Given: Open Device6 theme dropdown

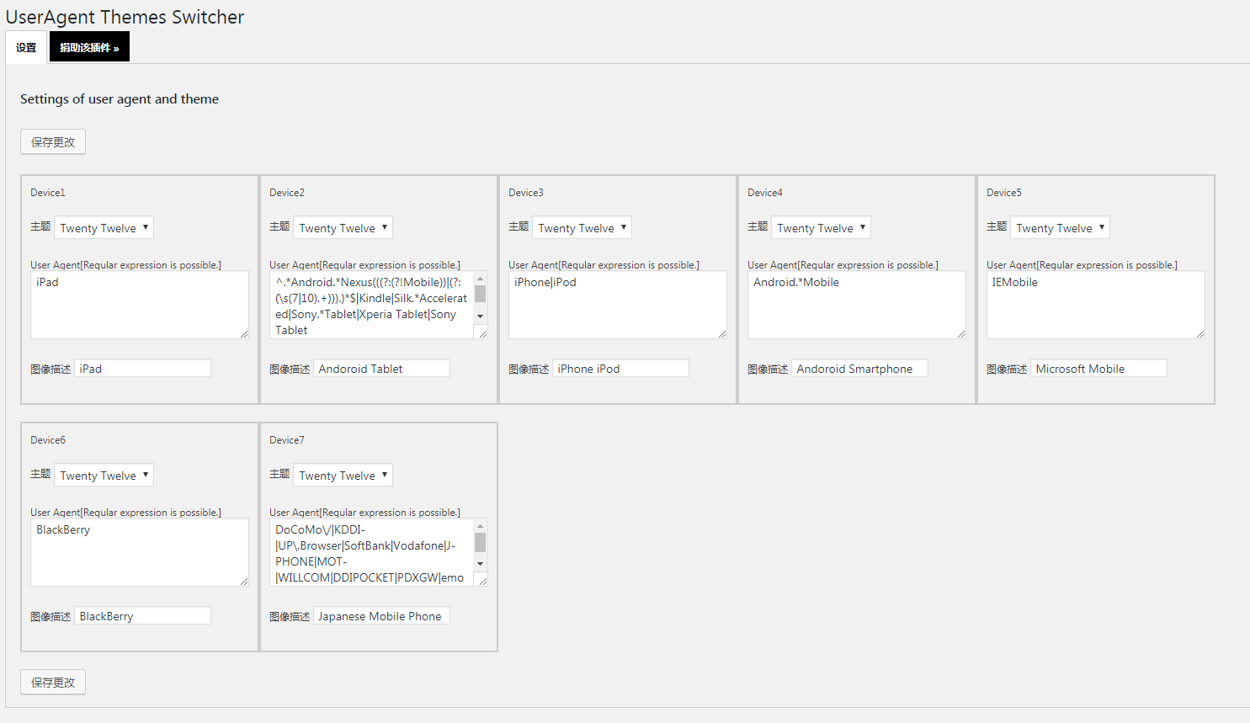Looking at the screenshot, I should [x=104, y=475].
